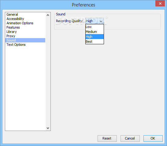This screenshot has height=146, width=167.
Task: Select General in the preferences list
Action: [25, 14]
